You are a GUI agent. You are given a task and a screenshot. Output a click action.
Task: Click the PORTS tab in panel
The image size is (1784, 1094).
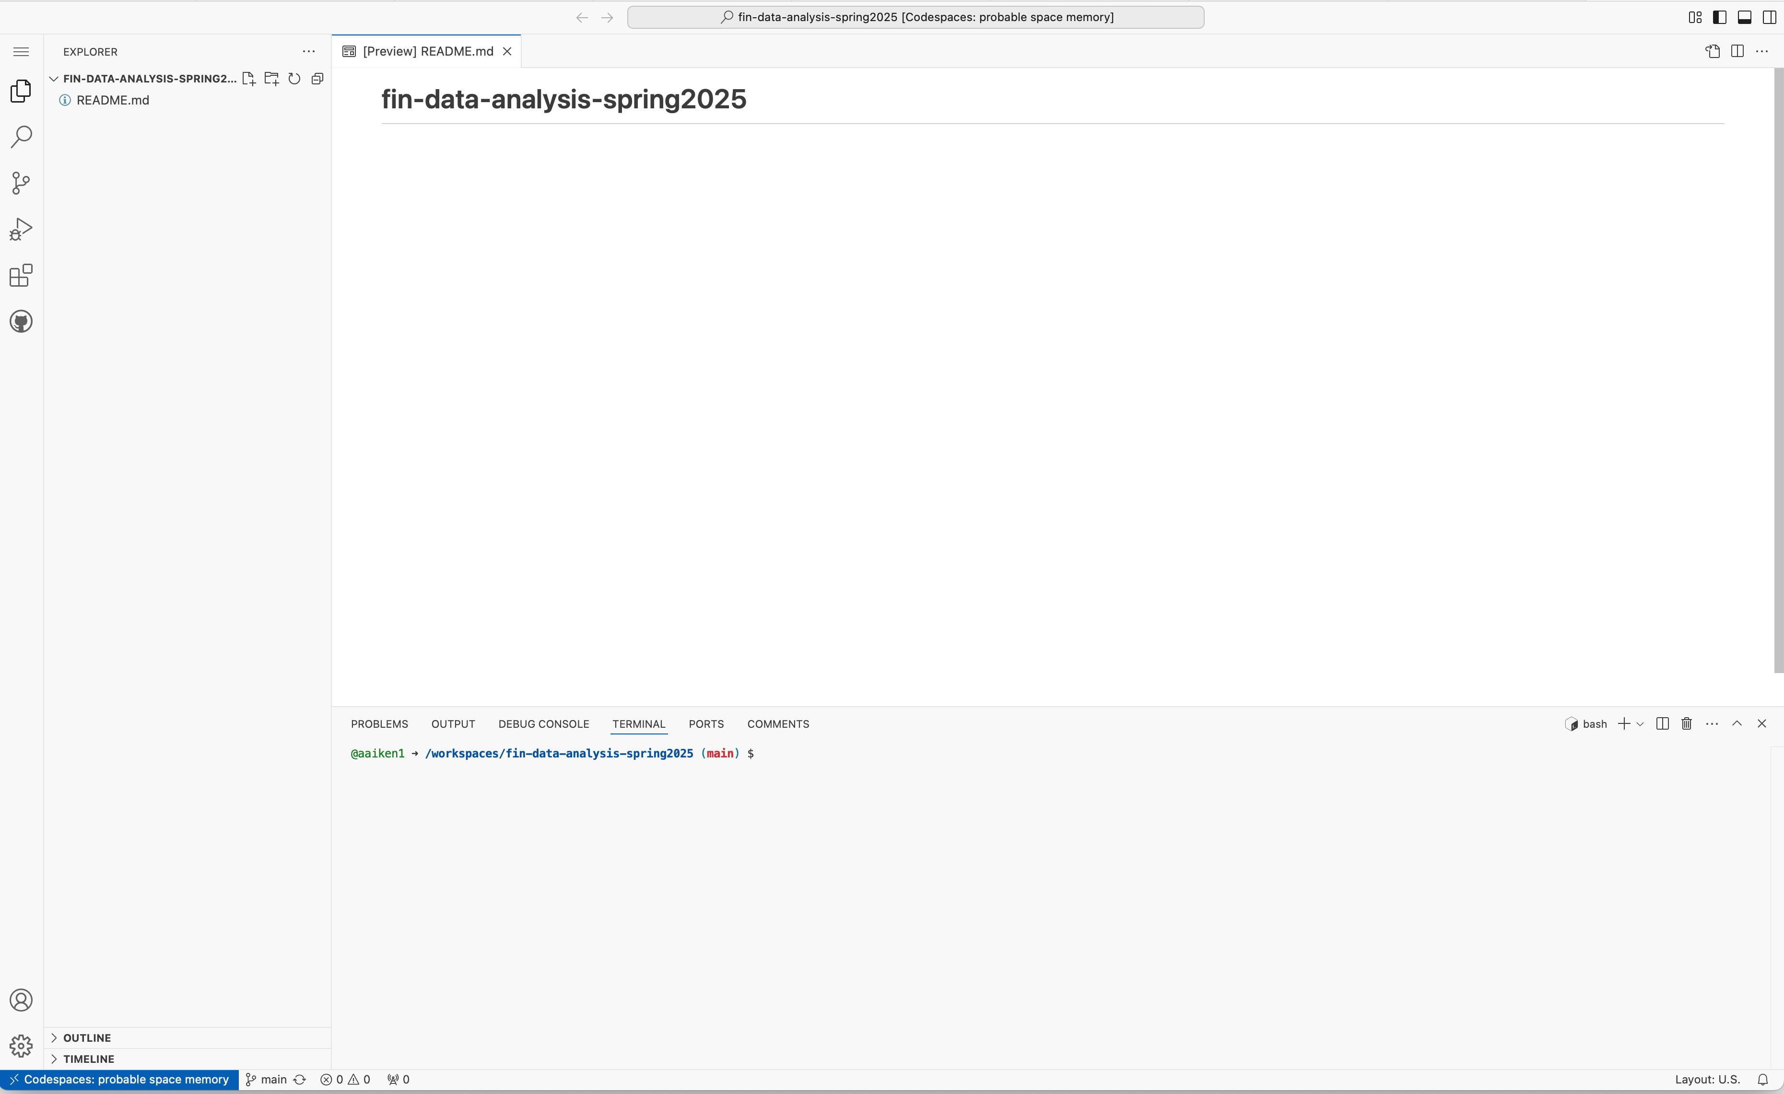[706, 723]
